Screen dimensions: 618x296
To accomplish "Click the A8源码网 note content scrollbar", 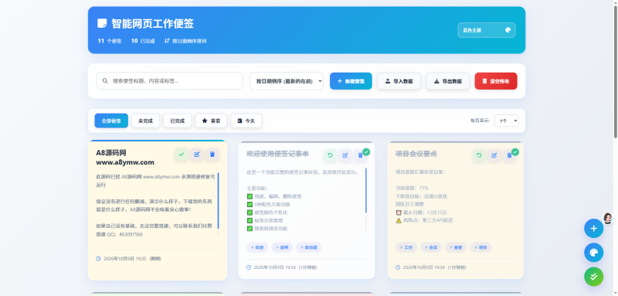I will [x=218, y=200].
